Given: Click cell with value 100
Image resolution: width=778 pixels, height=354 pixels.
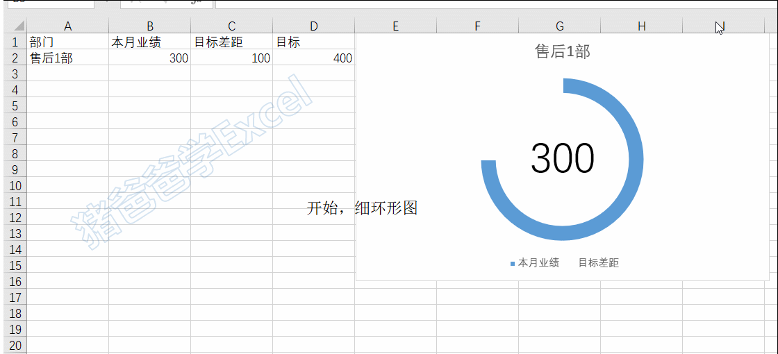Looking at the screenshot, I should tap(232, 58).
